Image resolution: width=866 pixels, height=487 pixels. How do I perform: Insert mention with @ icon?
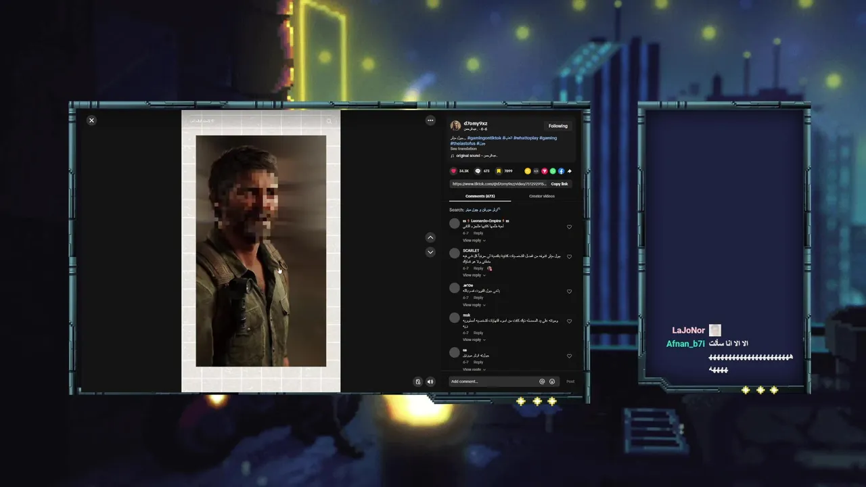point(542,381)
